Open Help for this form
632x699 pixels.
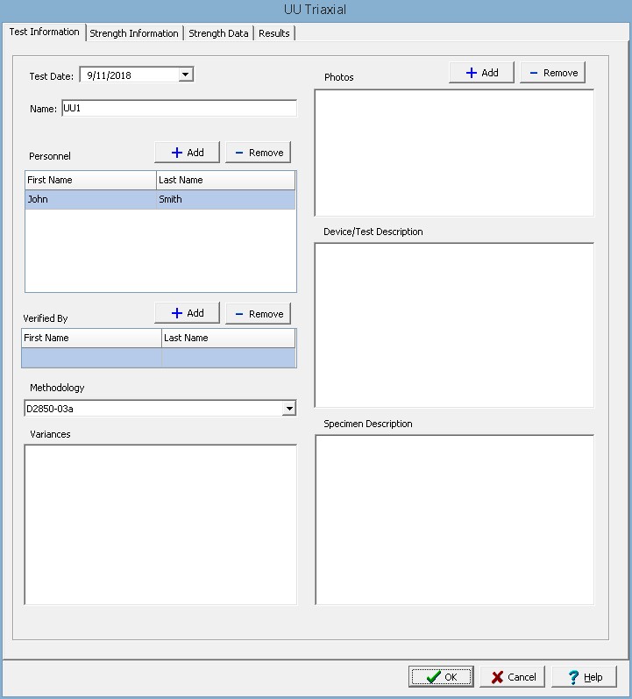tap(585, 677)
